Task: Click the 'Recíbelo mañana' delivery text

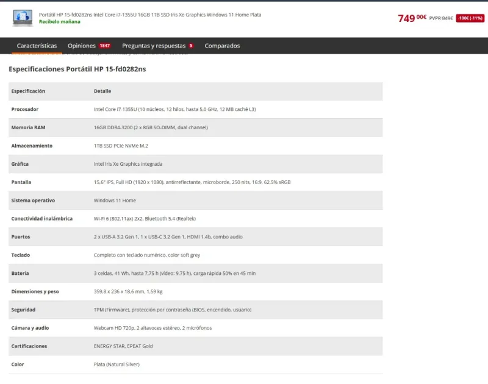Action: 59,22
